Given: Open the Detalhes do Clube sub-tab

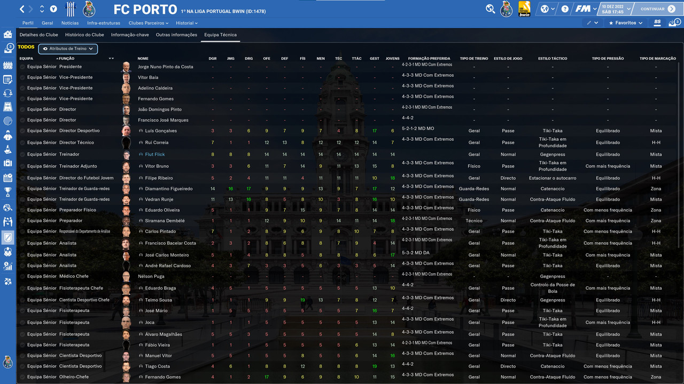Looking at the screenshot, I should (39, 35).
